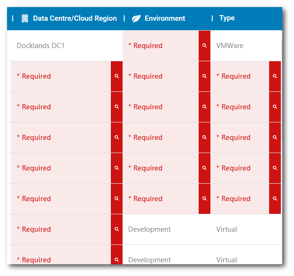Click search icon in sixth row Environment cell
This screenshot has height=276, width=294.
[x=204, y=199]
